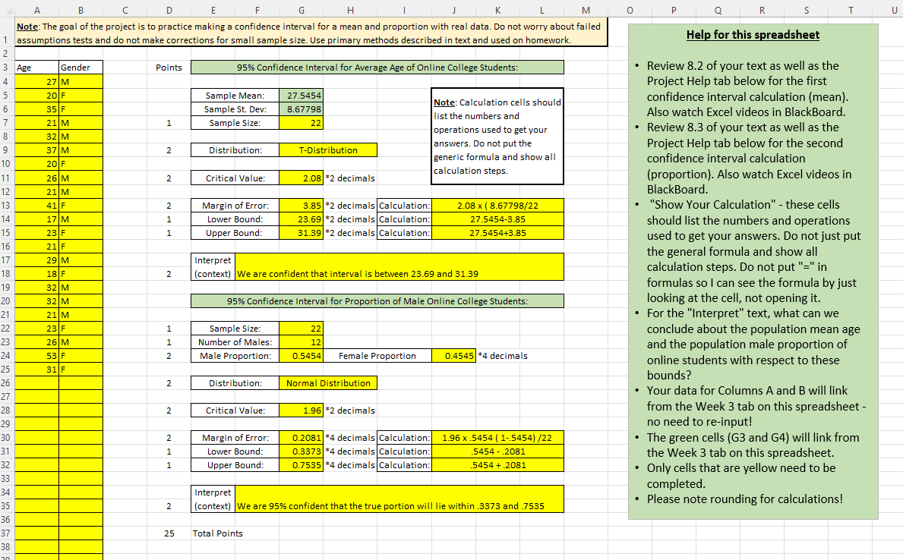903x560 pixels.
Task: Select column A header
Action: click(37, 10)
